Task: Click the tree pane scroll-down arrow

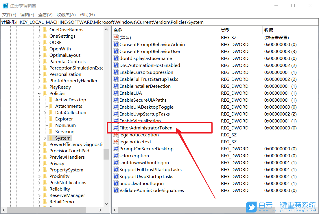Action: [106, 204]
